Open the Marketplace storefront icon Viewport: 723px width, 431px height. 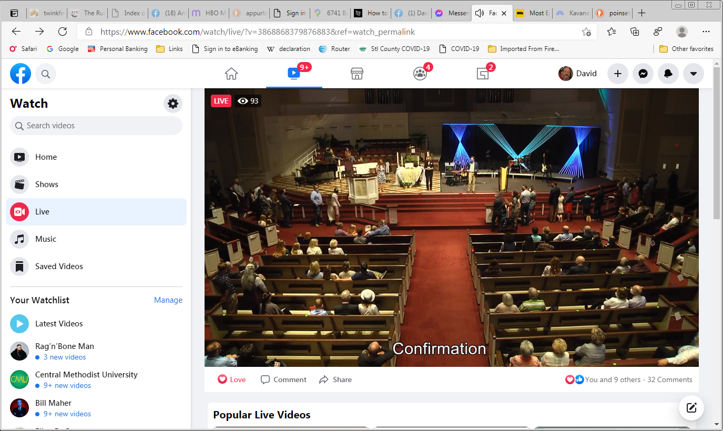click(357, 74)
